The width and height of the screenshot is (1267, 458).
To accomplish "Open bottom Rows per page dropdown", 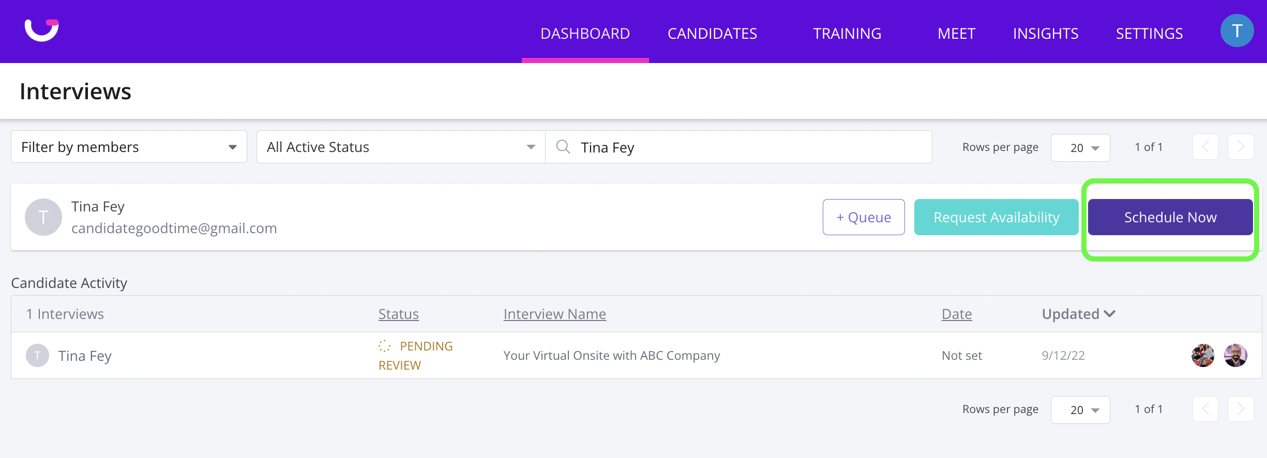I will coord(1080,410).
